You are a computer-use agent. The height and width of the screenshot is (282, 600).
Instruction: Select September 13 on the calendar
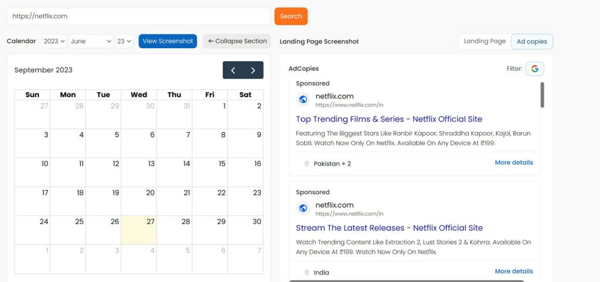point(138,172)
